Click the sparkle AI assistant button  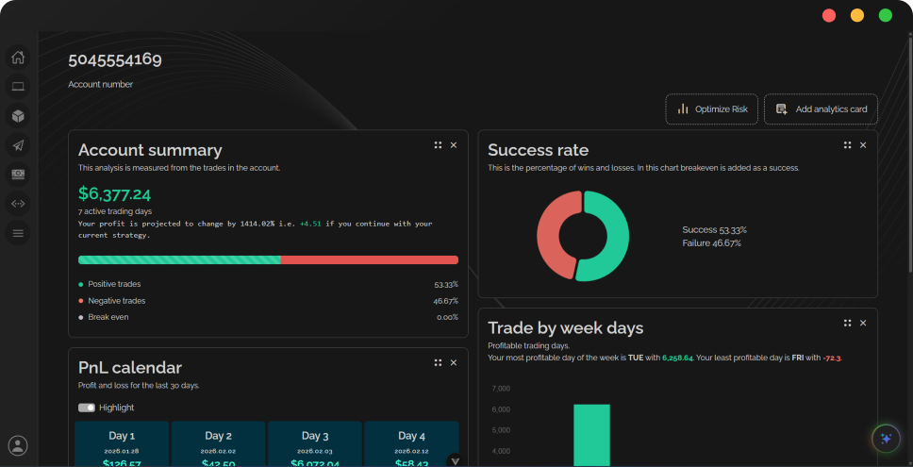886,439
